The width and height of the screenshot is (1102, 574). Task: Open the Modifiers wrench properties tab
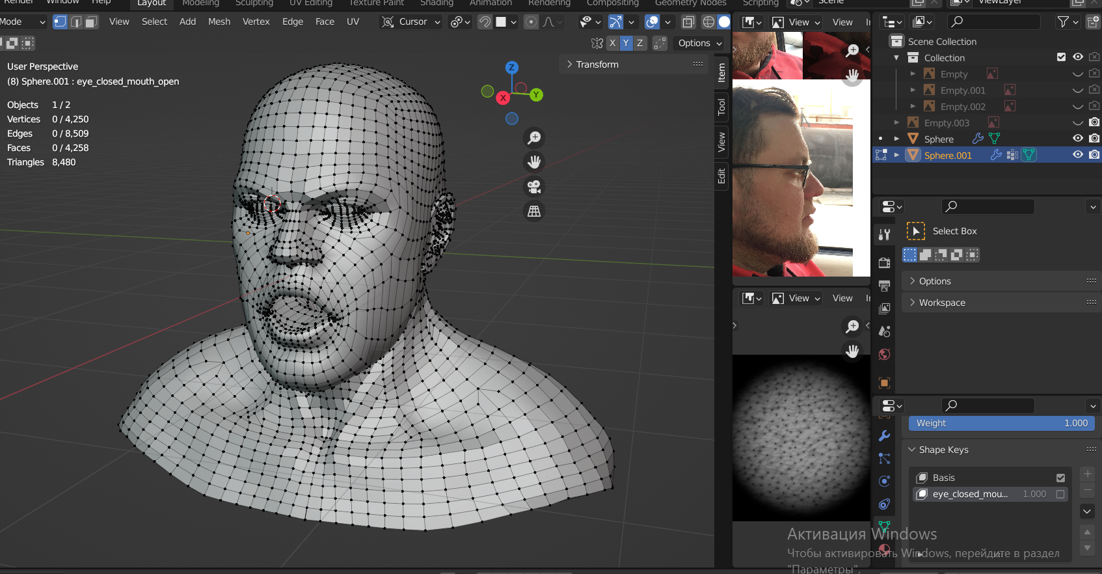[x=884, y=436]
